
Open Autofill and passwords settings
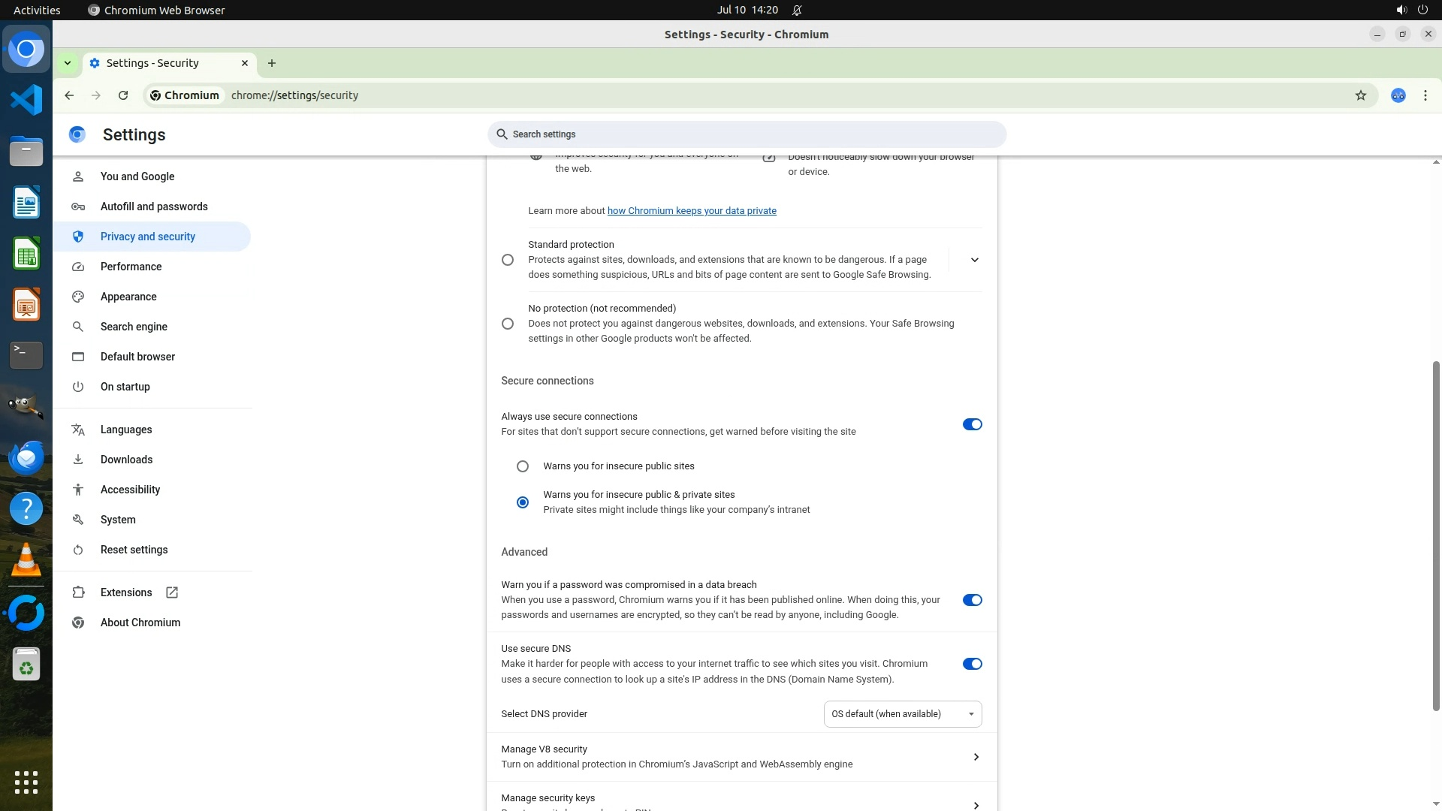pos(154,207)
